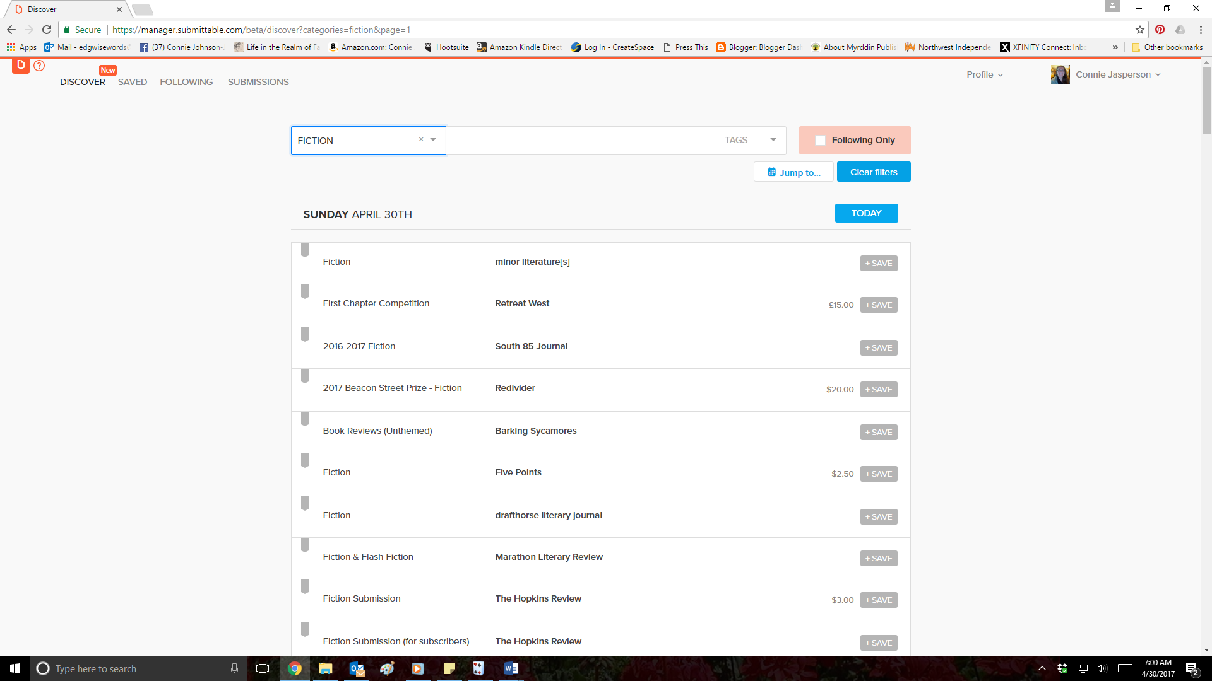Open the help question mark icon
Image resolution: width=1212 pixels, height=681 pixels.
click(x=39, y=66)
